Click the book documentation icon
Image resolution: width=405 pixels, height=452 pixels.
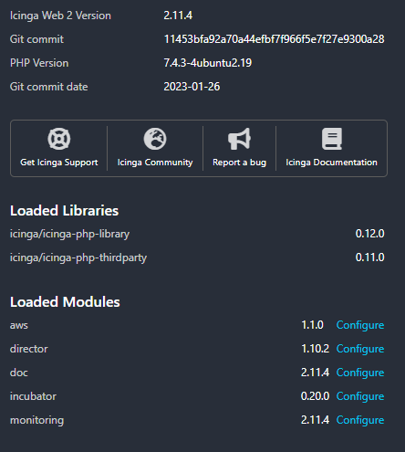tap(332, 139)
